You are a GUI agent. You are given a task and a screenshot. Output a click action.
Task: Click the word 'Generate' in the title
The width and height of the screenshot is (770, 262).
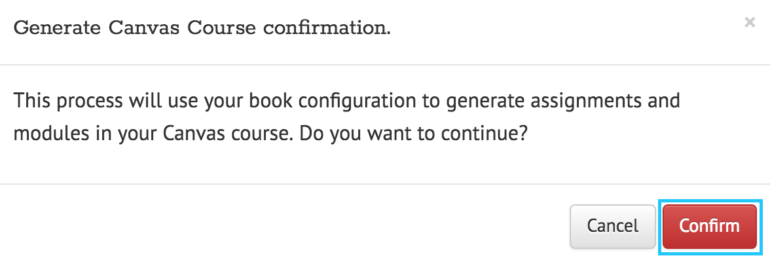pyautogui.click(x=58, y=28)
